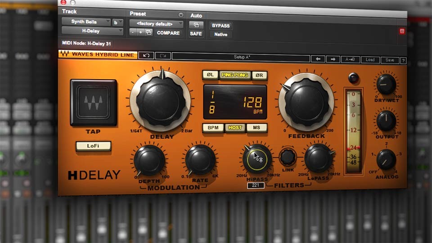Toggle the BYPASS button

pos(220,26)
